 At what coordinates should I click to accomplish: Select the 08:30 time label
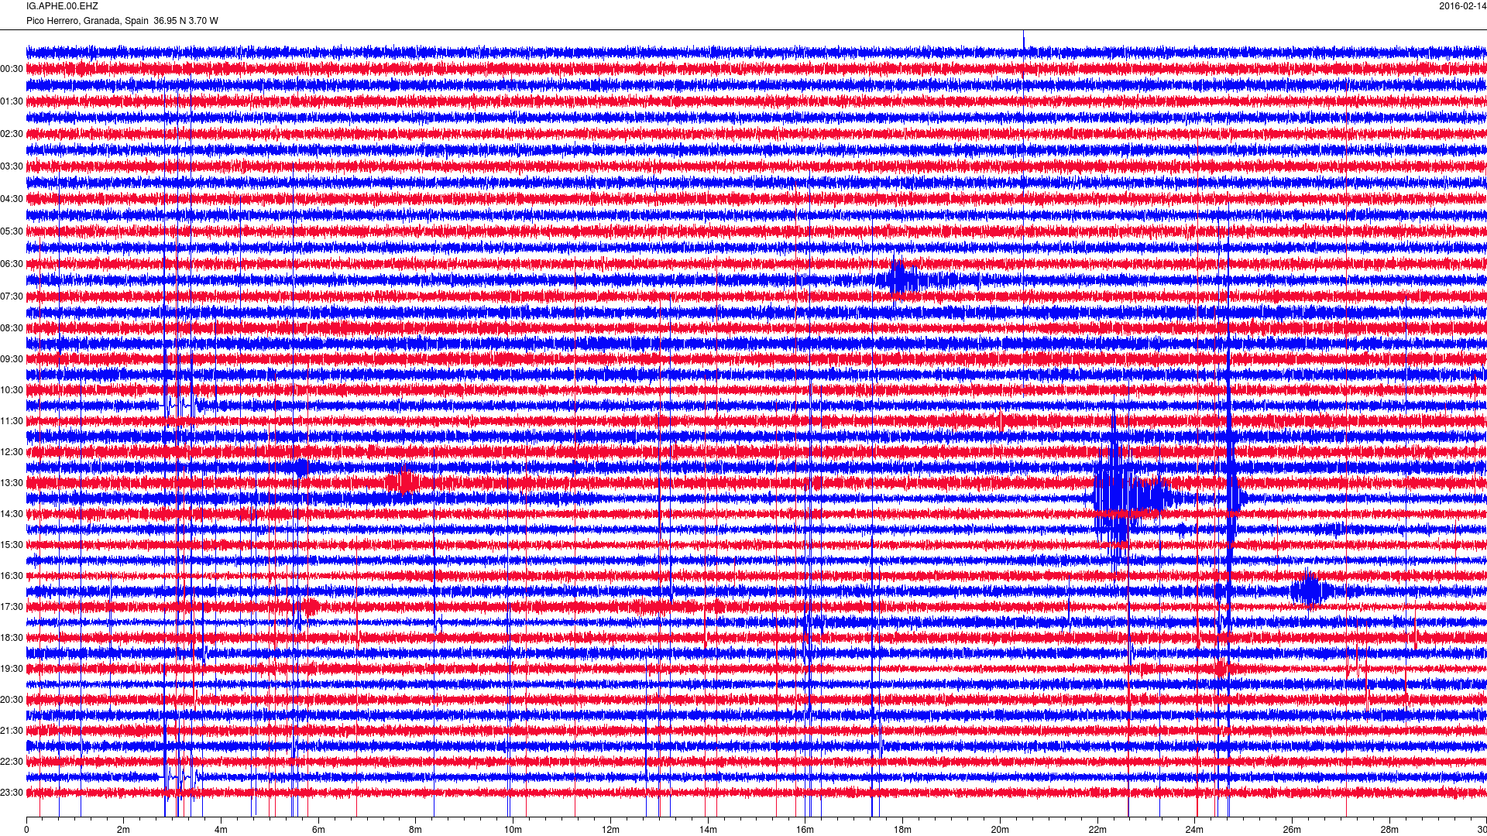(x=12, y=328)
